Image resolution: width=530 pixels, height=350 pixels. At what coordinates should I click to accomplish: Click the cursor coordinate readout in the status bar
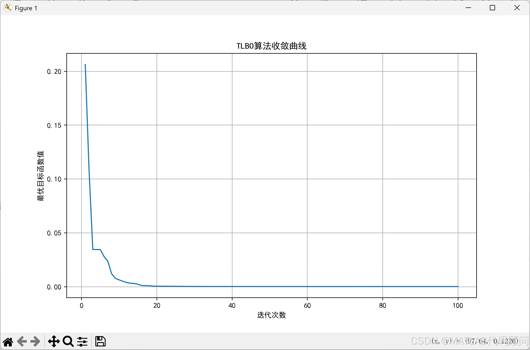pyautogui.click(x=475, y=341)
